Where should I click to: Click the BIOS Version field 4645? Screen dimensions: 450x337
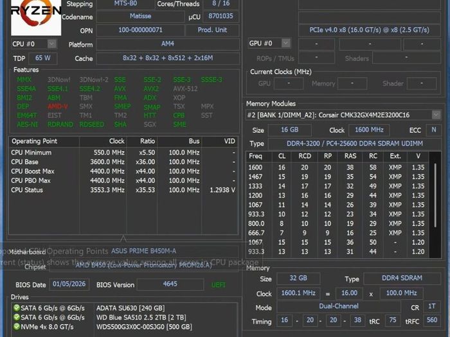tap(170, 284)
